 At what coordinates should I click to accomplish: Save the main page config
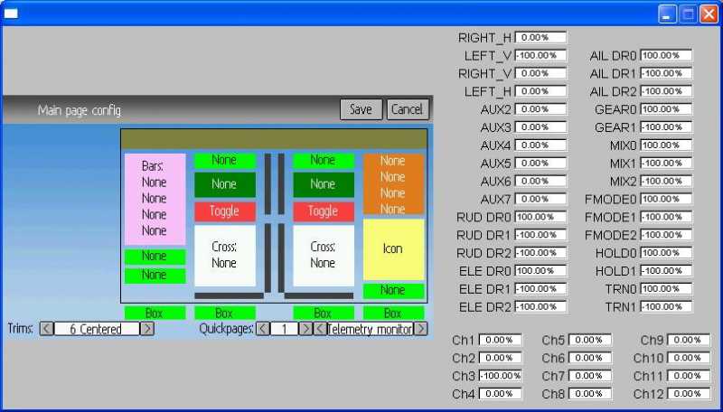(x=361, y=109)
